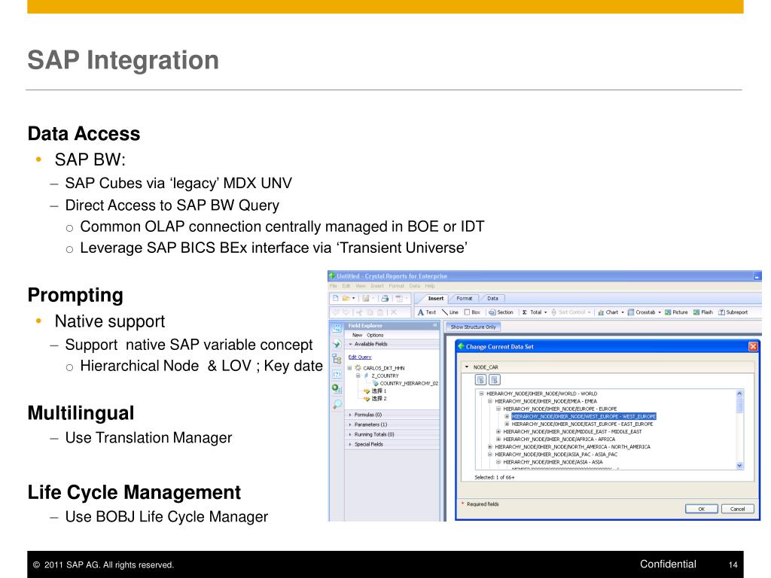Insert a Chart
Image resolution: width=771 pixels, height=578 pixels.
pos(608,312)
